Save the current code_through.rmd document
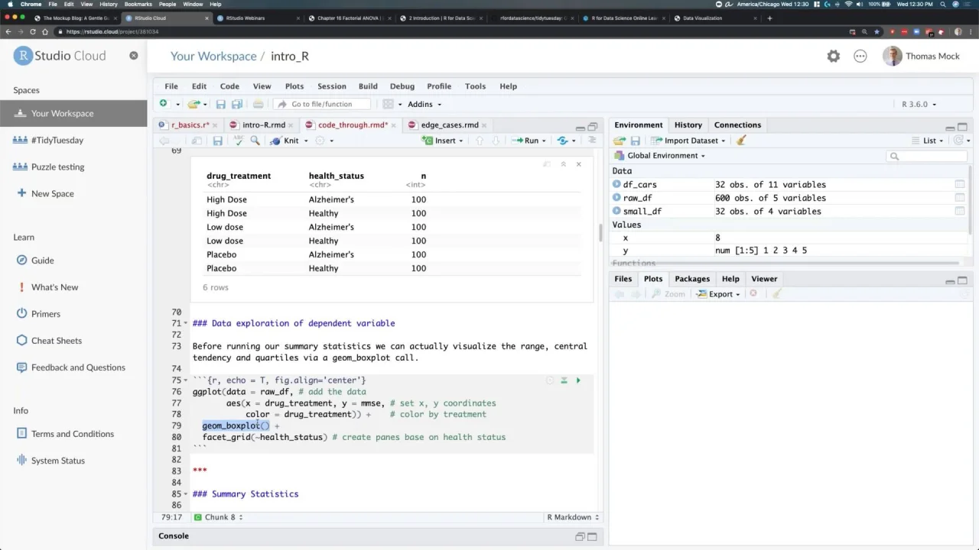The width and height of the screenshot is (979, 550). (217, 141)
